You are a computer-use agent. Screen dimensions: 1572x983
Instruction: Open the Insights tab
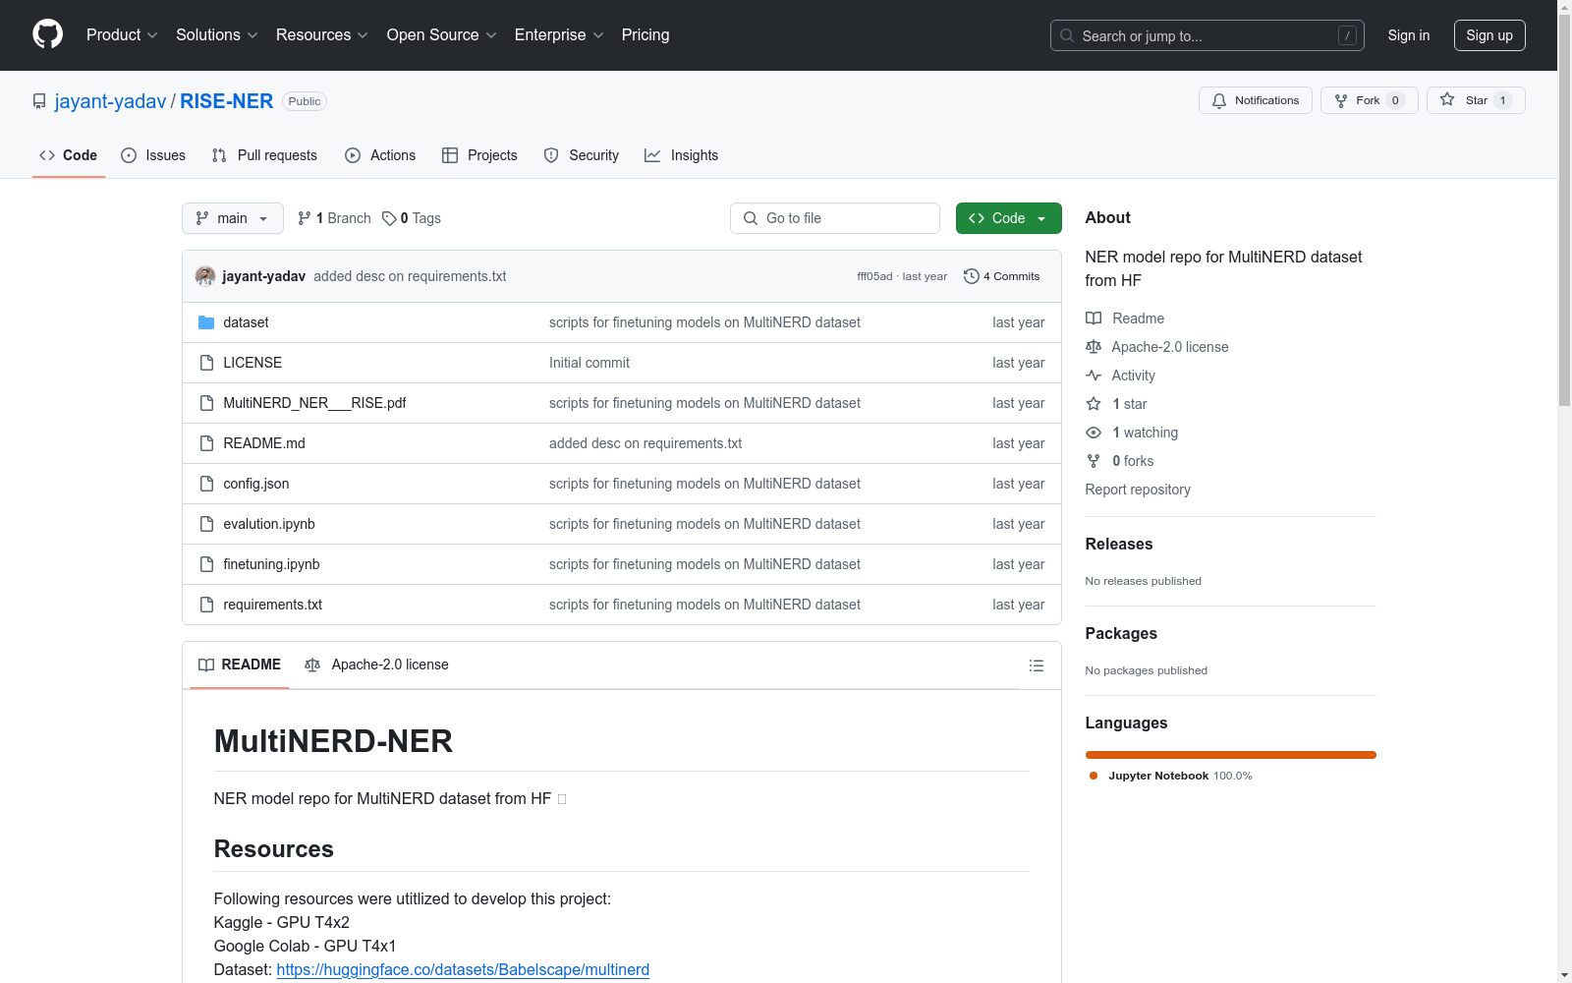coord(682,155)
